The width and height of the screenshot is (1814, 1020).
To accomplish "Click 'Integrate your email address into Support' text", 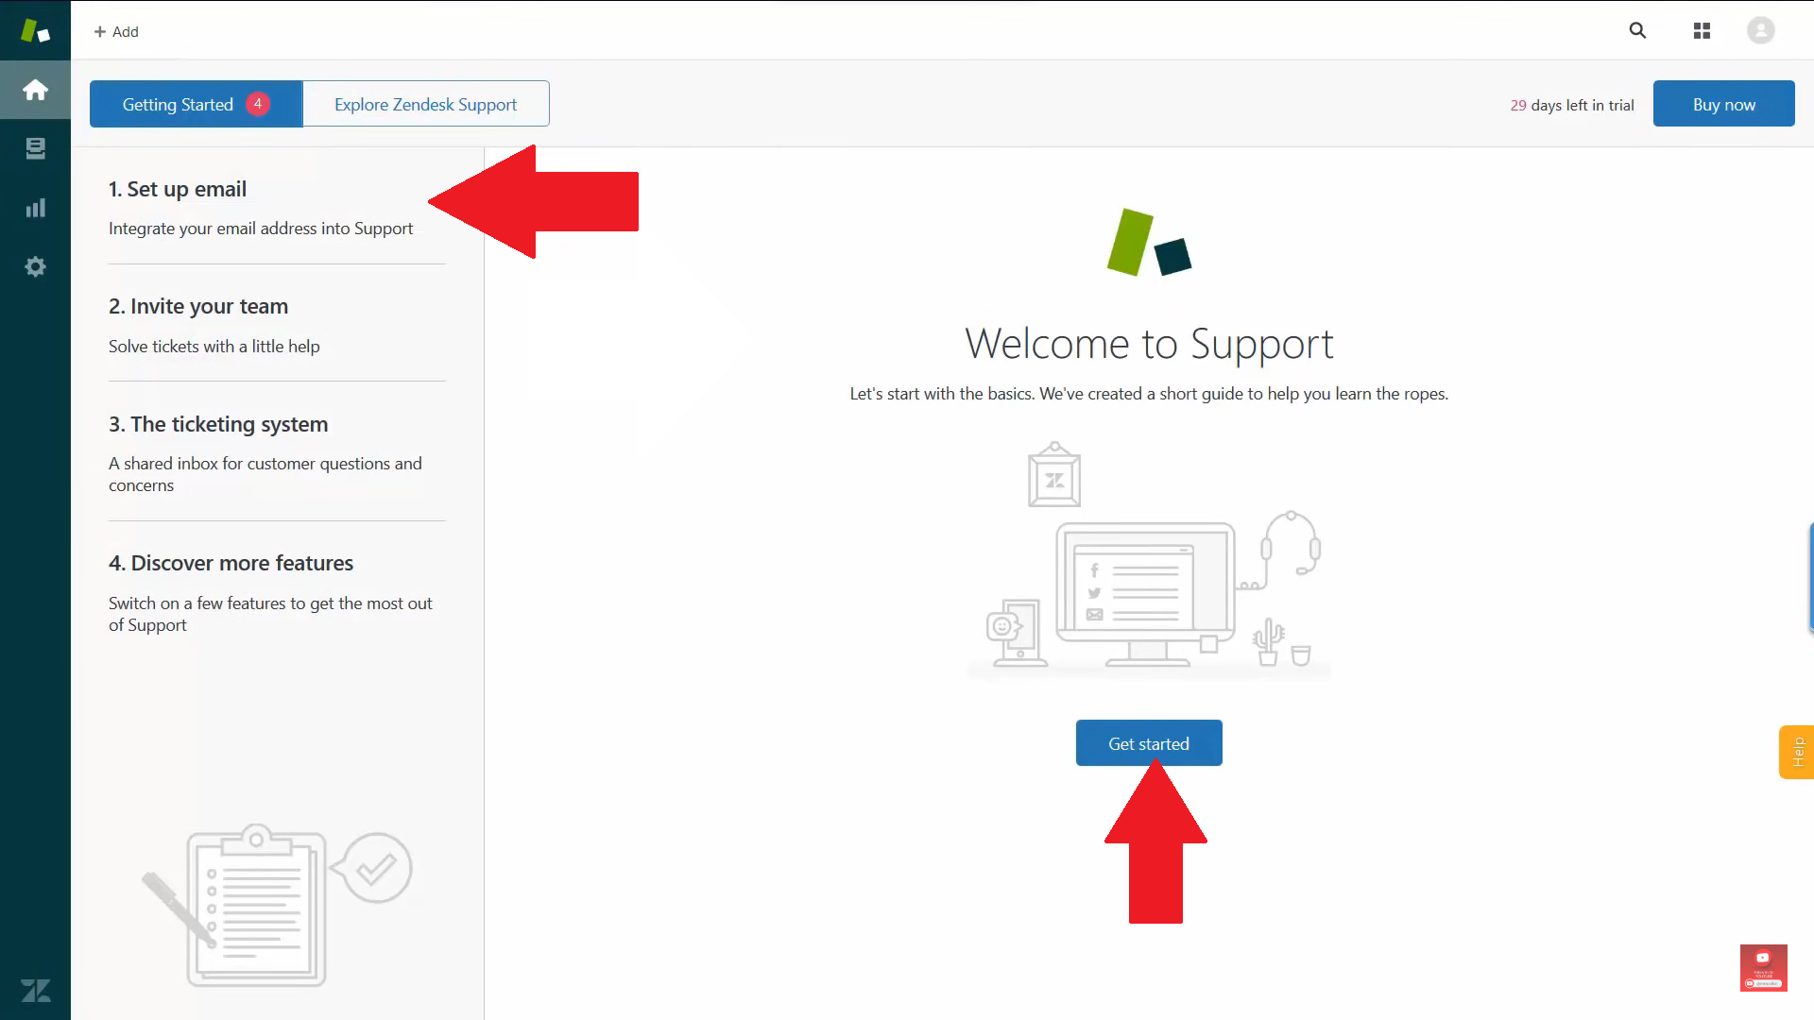I will [x=261, y=229].
